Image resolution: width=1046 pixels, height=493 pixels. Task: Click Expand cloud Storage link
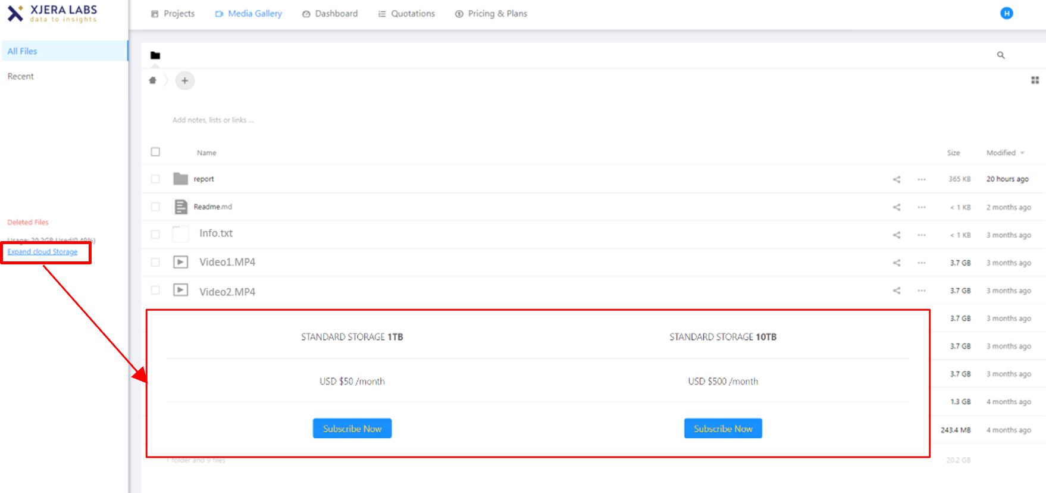point(42,252)
